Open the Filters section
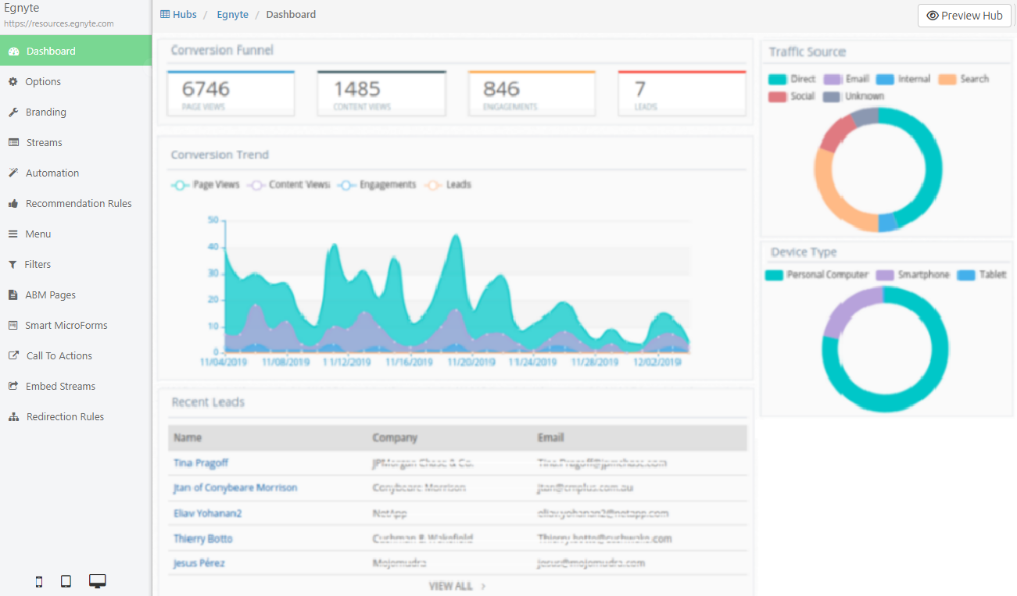Screen dimensions: 1017x596 76,265
